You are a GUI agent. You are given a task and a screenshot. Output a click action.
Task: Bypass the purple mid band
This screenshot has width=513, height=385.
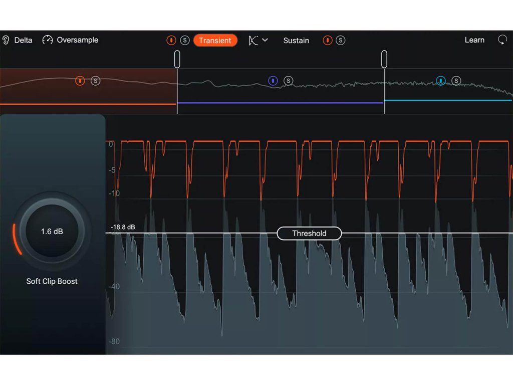(273, 81)
